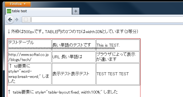Click the long wwwww string in first row
Image resolution: width=183 pixels, height=97 pixels.
click(x=62, y=48)
